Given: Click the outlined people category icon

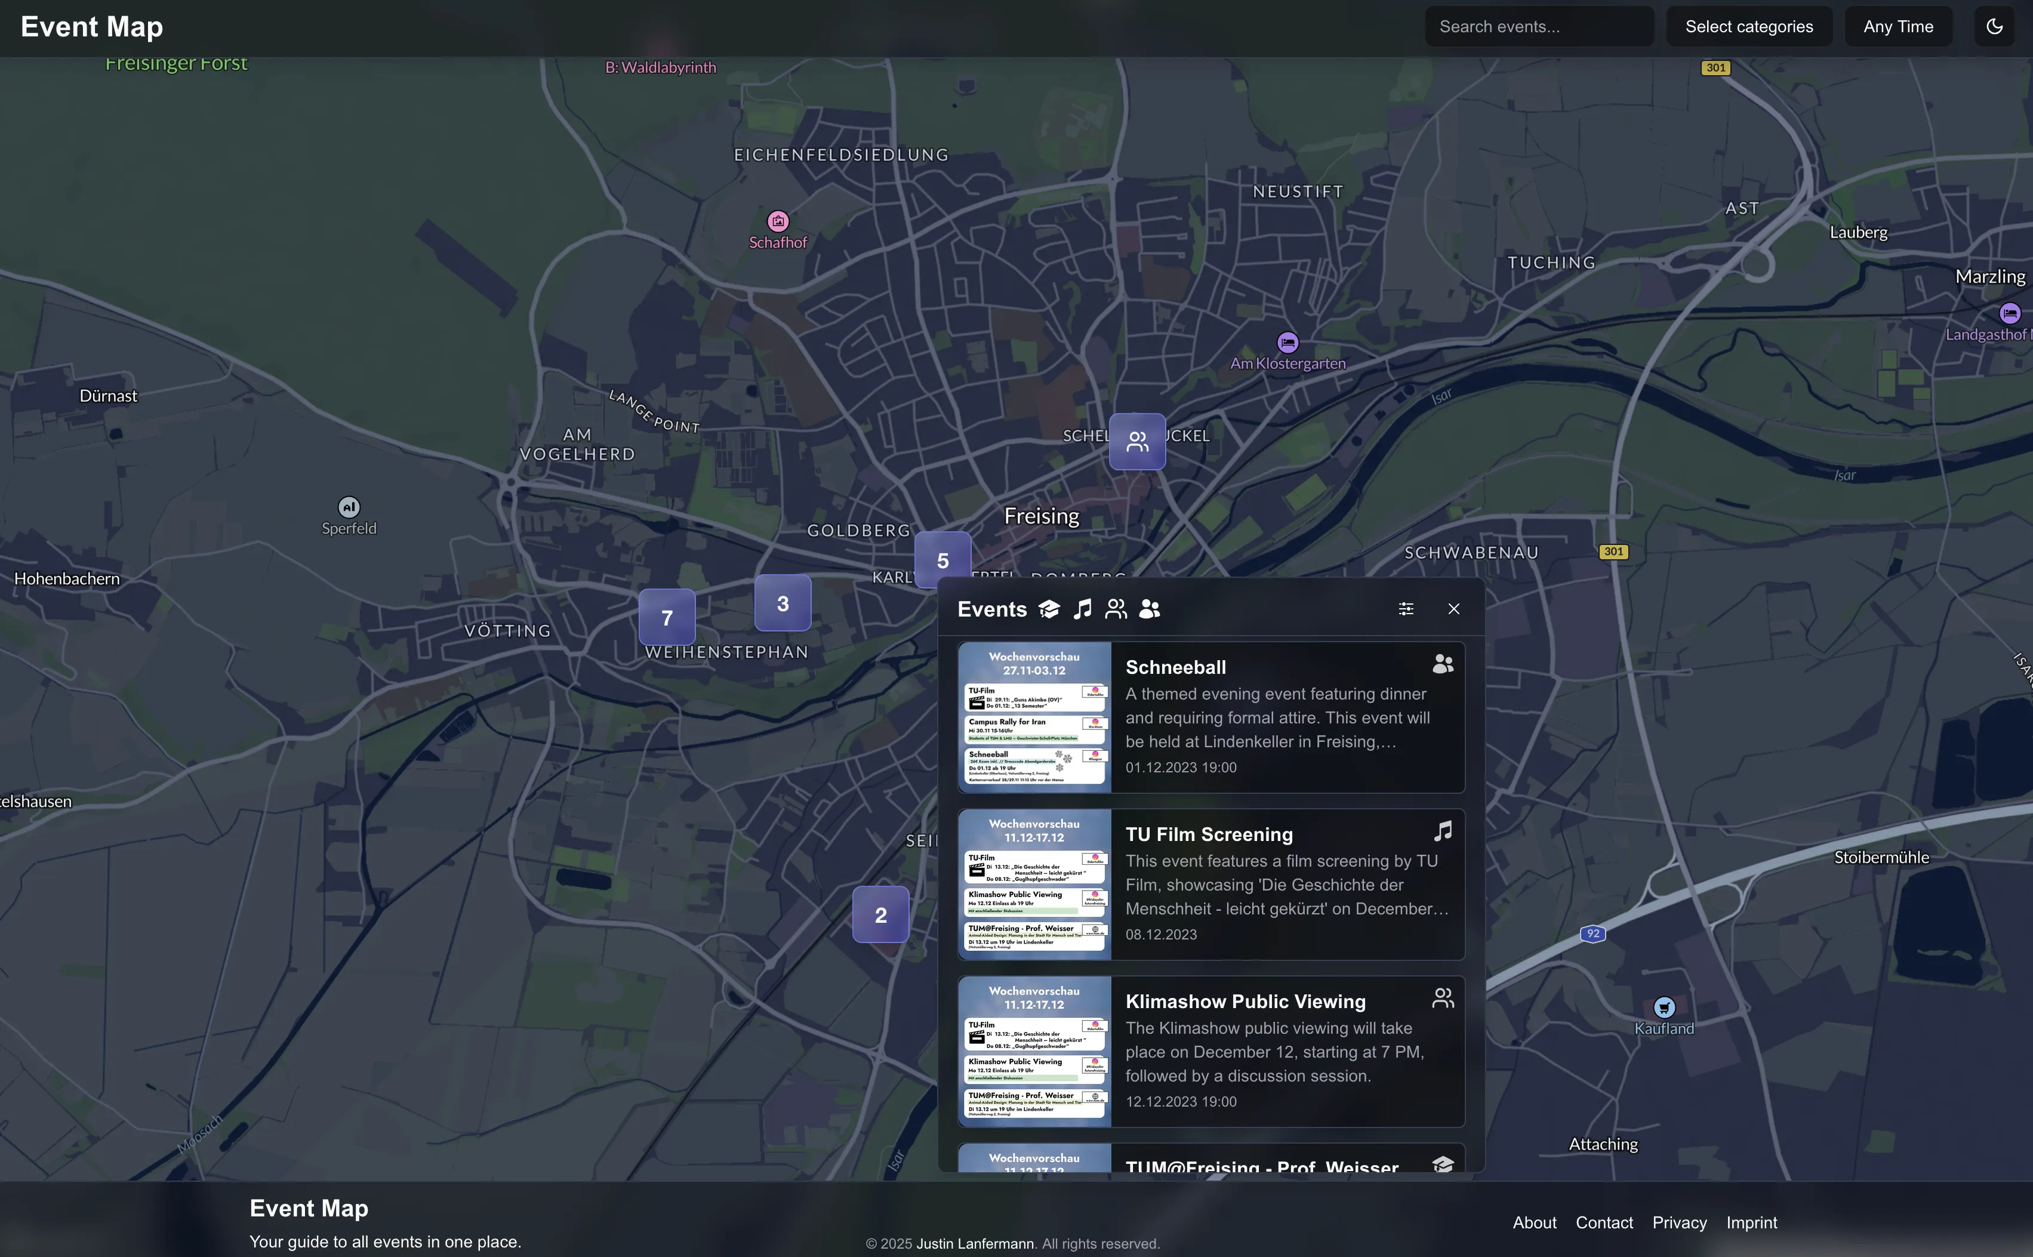Looking at the screenshot, I should coord(1116,609).
